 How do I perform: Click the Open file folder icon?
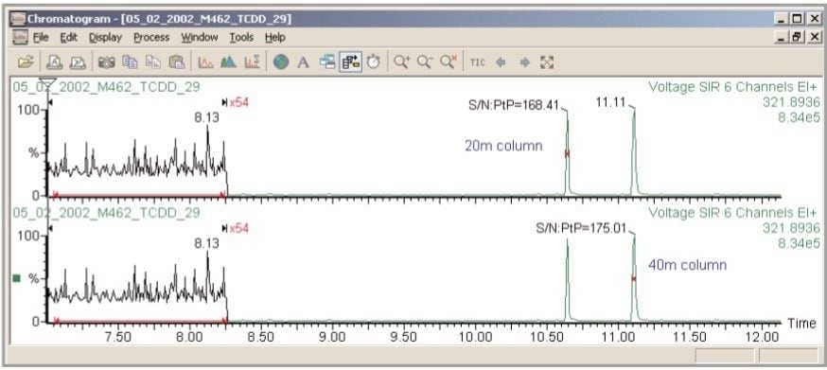point(25,62)
